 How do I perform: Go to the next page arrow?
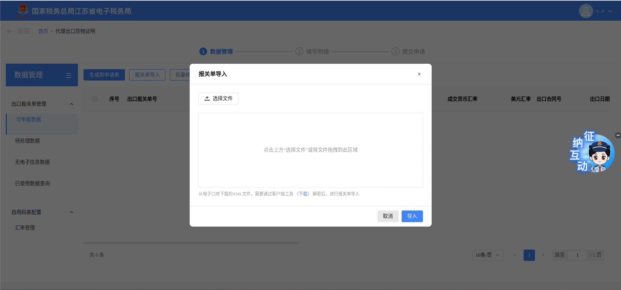click(543, 255)
